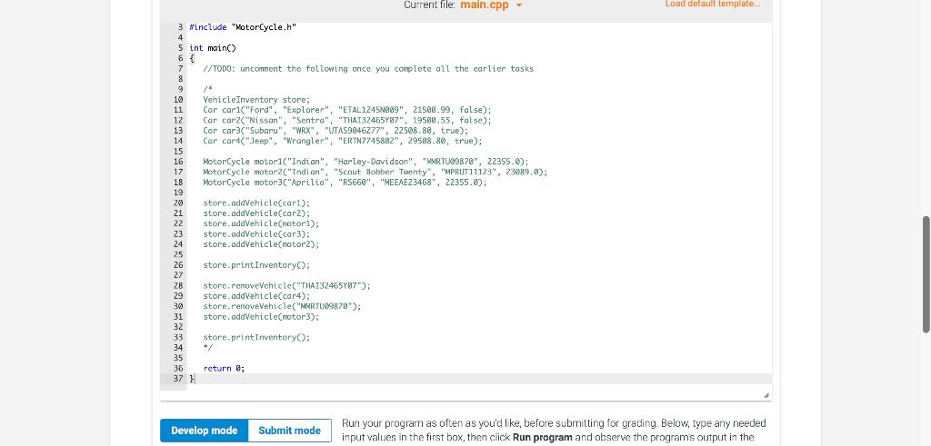
Task: Switch to Develop mode
Action: click(x=205, y=431)
